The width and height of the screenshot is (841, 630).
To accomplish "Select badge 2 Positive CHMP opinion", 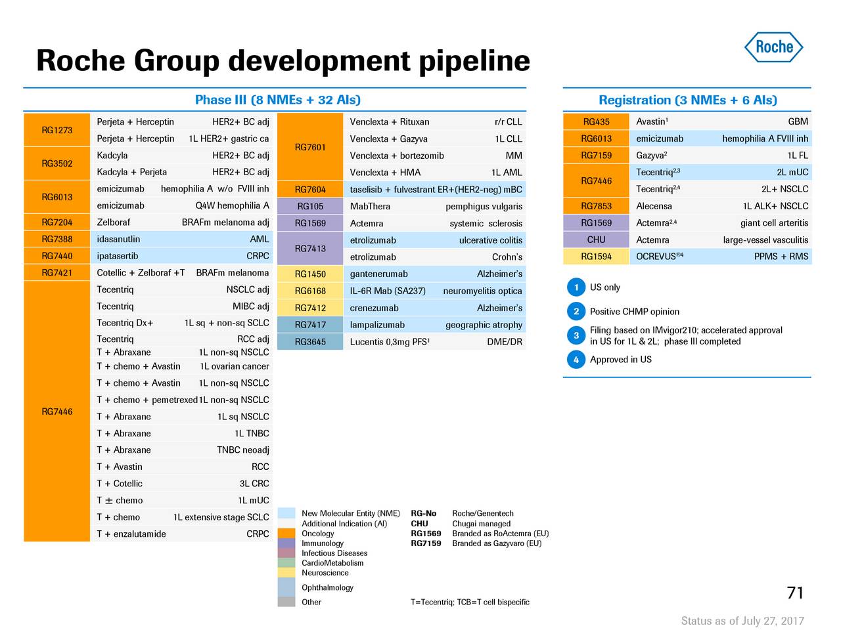I will click(x=576, y=311).
